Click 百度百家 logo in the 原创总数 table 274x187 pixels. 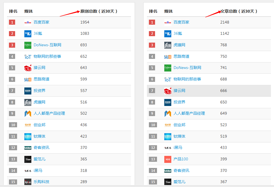coord(28,22)
